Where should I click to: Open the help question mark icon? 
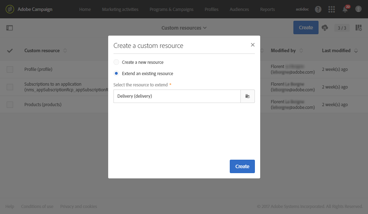pyautogui.click(x=318, y=9)
